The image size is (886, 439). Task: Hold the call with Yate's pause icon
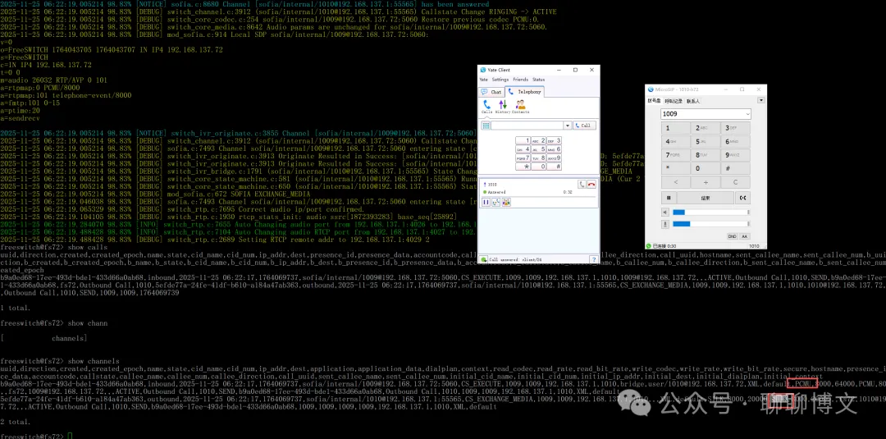pos(486,202)
